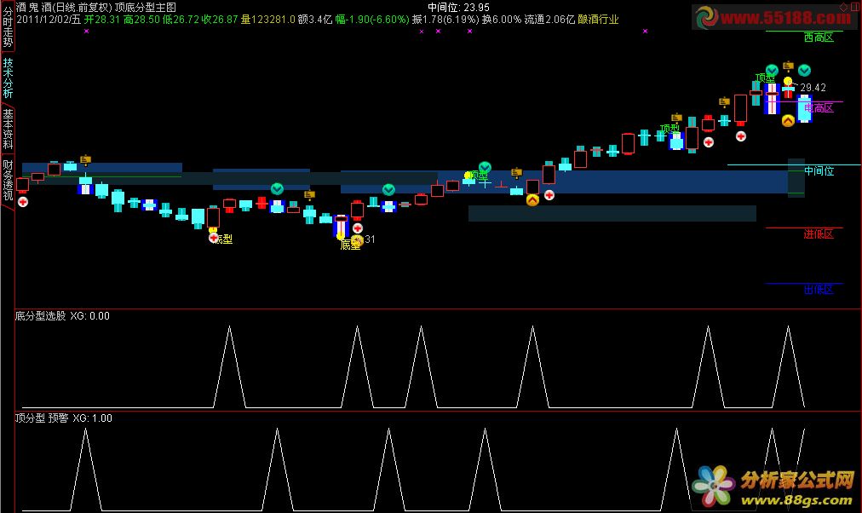
Task: Click red plus marker beside the 财务透视 tab
Action: click(22, 202)
